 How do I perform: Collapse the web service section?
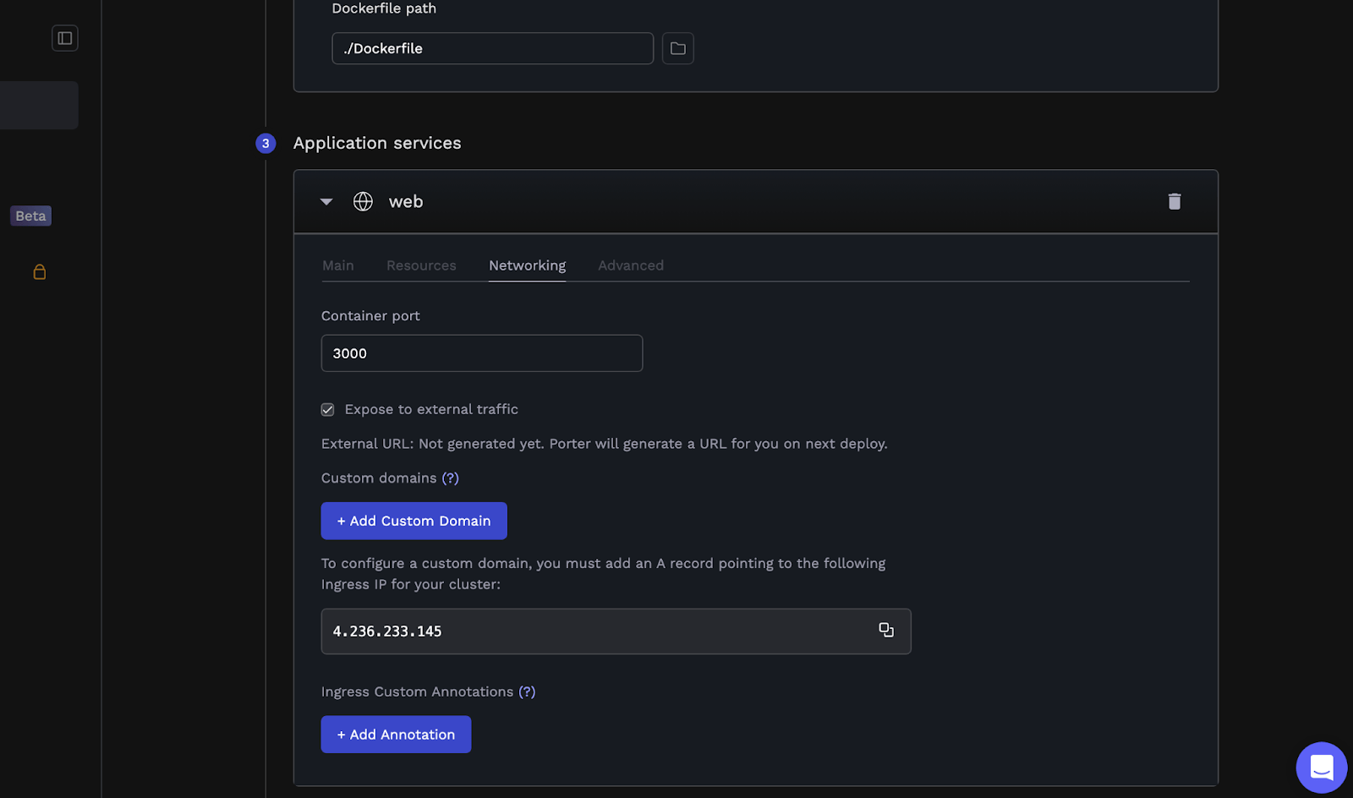(x=326, y=201)
